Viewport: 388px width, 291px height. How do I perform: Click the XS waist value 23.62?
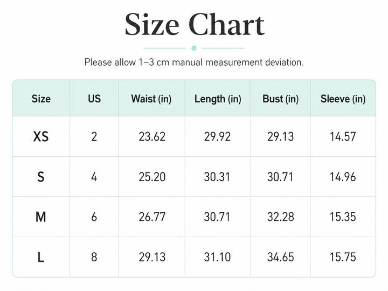coord(152,136)
